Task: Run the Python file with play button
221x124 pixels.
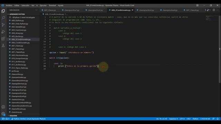Action: [x=208, y=10]
